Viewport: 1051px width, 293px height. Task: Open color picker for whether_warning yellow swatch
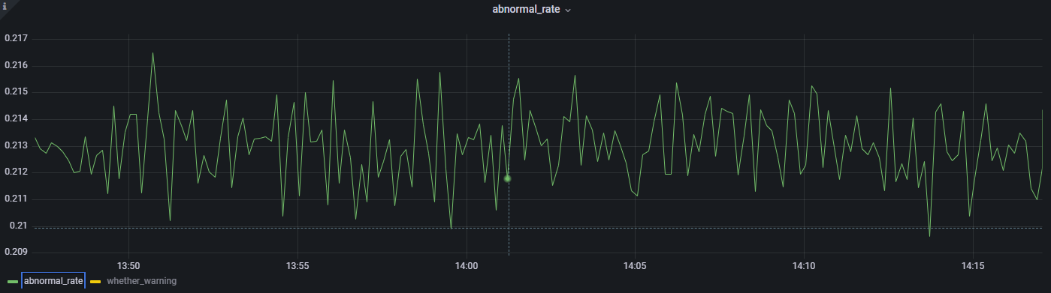95,281
